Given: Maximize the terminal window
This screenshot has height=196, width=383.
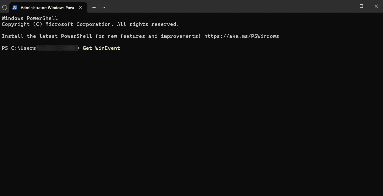Looking at the screenshot, I should pyautogui.click(x=361, y=6).
